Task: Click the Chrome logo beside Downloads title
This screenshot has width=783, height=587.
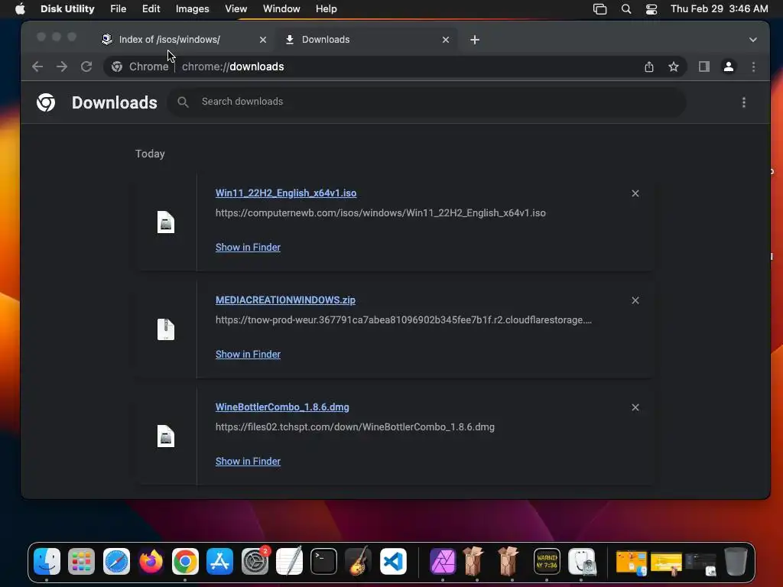Action: [46, 102]
